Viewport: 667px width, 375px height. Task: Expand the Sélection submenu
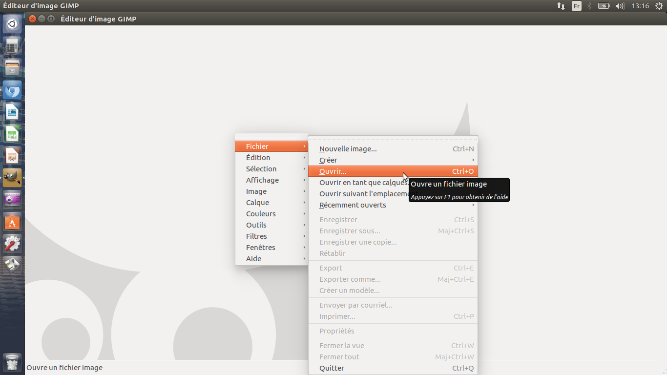271,169
